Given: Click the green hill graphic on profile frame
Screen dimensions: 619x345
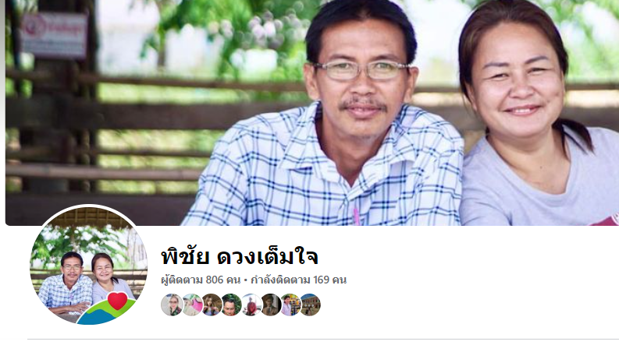Looking at the screenshot, I should pos(104,313).
